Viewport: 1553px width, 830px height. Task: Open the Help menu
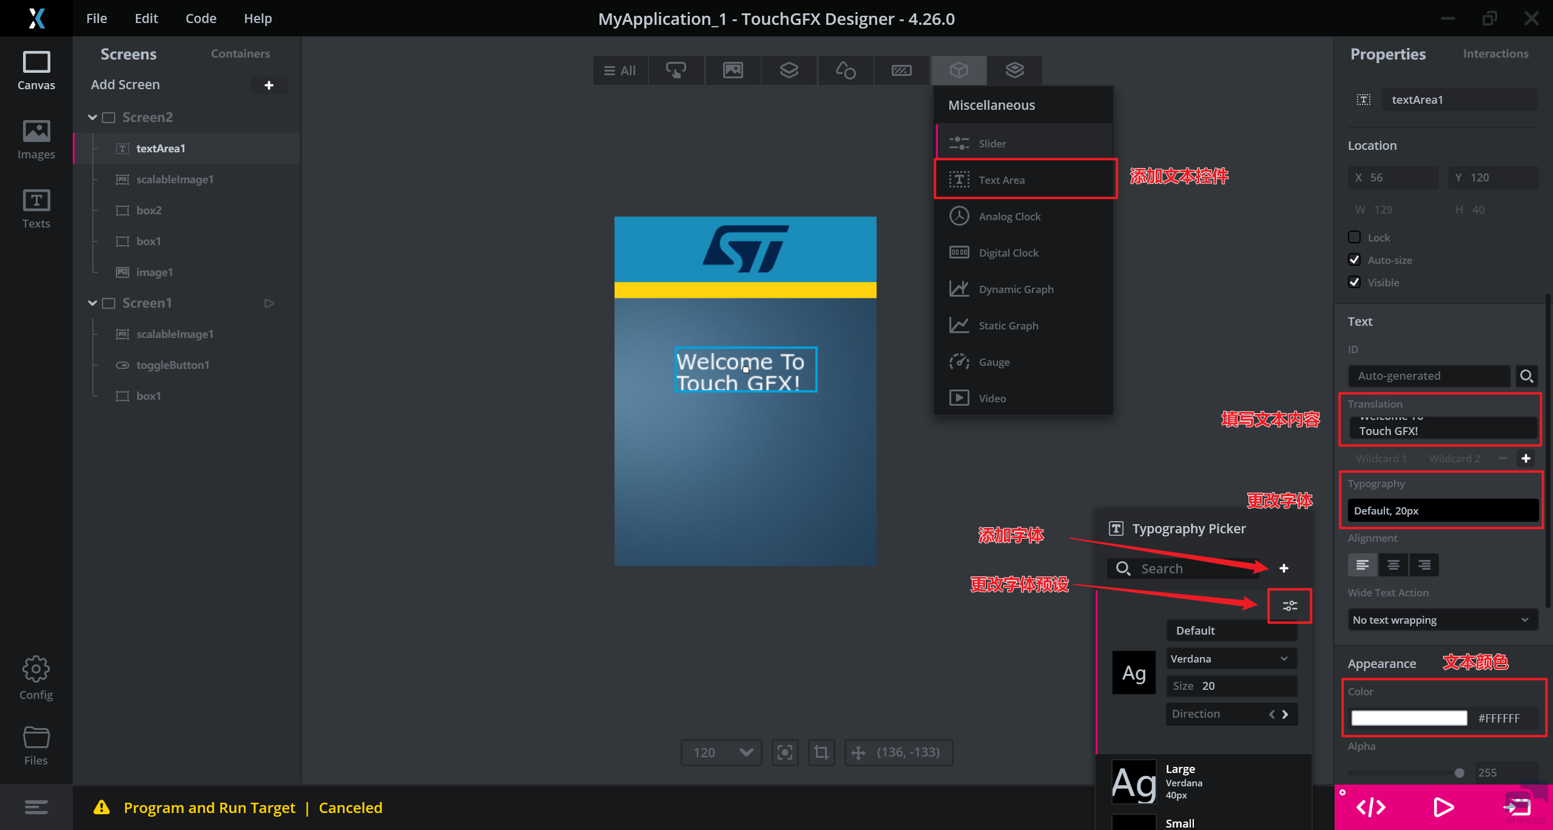pyautogui.click(x=258, y=18)
